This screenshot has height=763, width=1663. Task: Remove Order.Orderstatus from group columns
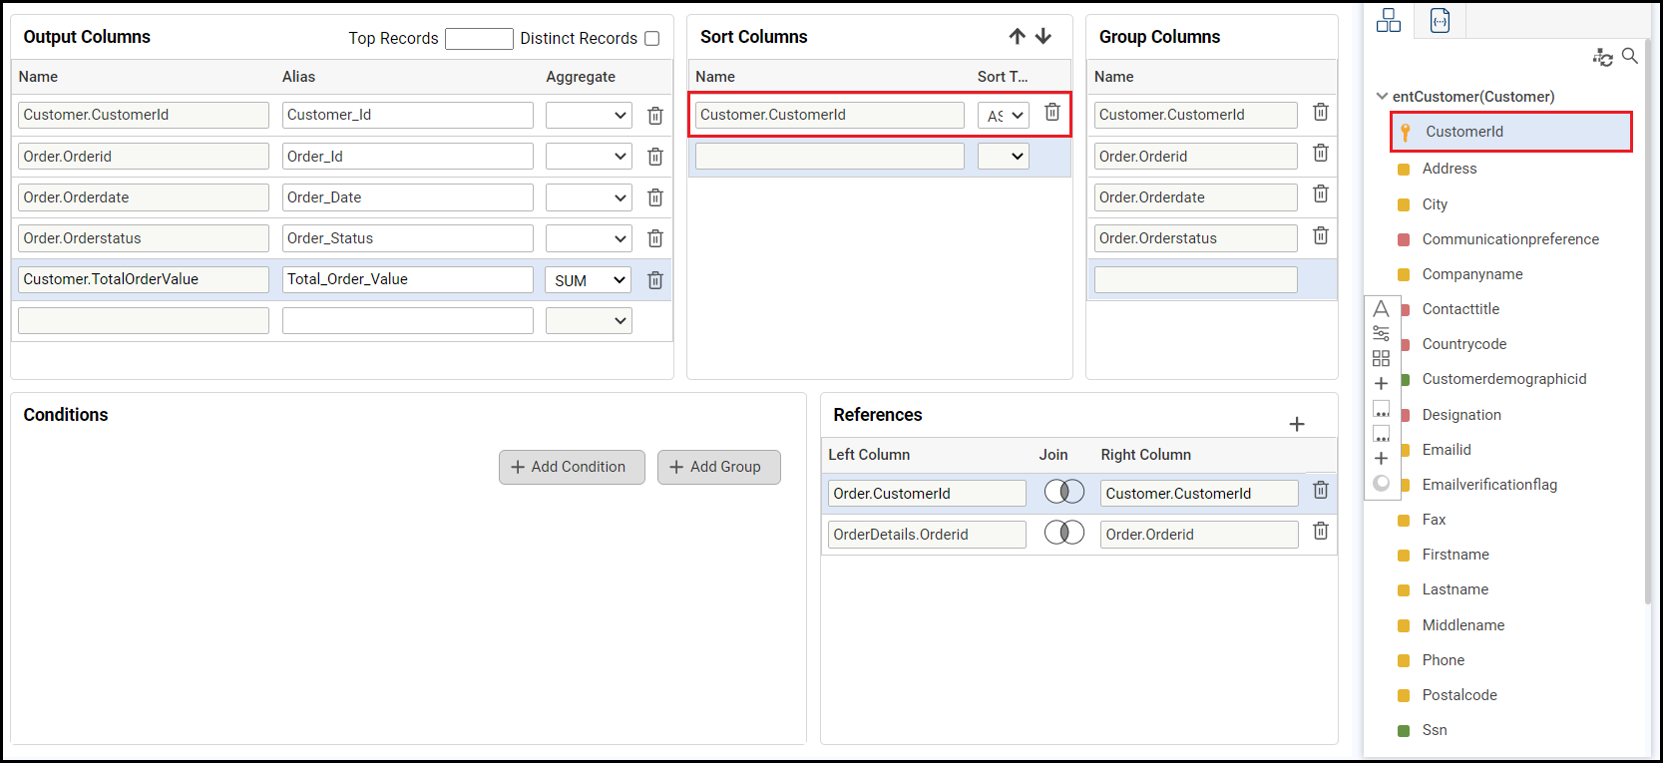pos(1321,236)
